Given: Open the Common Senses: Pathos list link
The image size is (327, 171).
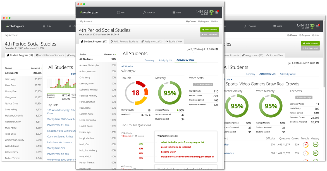Looking at the screenshot, I should (60, 137).
